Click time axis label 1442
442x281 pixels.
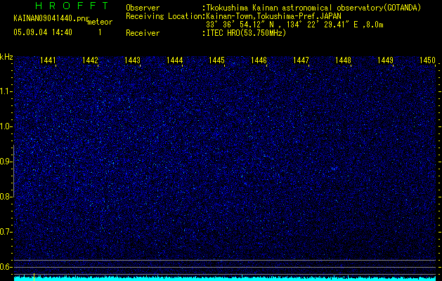click(90, 60)
